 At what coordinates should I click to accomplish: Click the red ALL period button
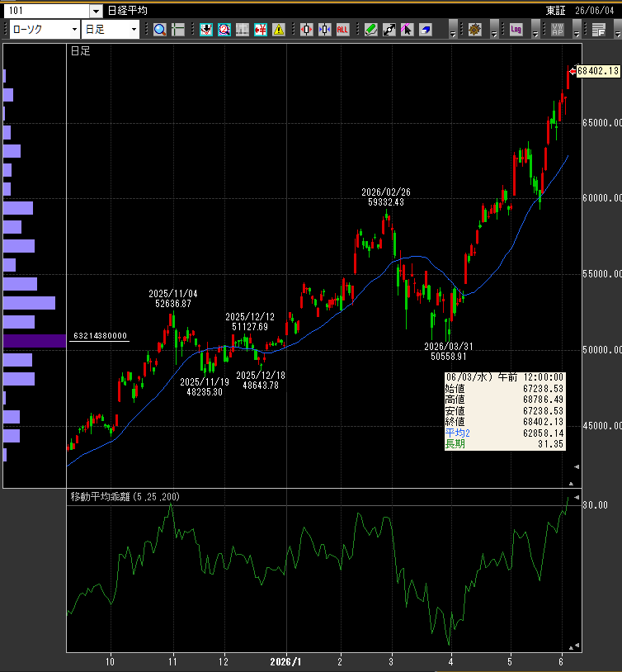342,30
